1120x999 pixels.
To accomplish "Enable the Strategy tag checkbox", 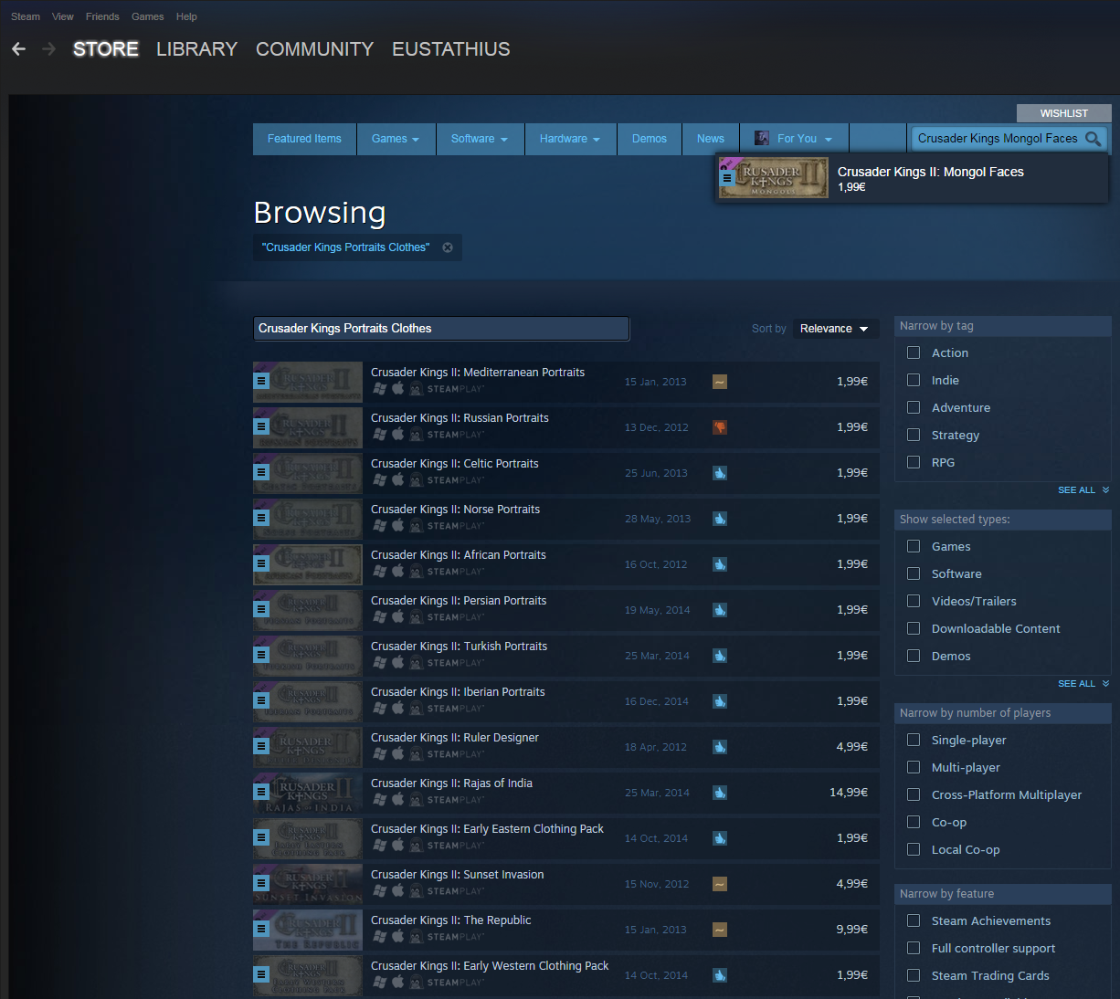I will [x=914, y=436].
